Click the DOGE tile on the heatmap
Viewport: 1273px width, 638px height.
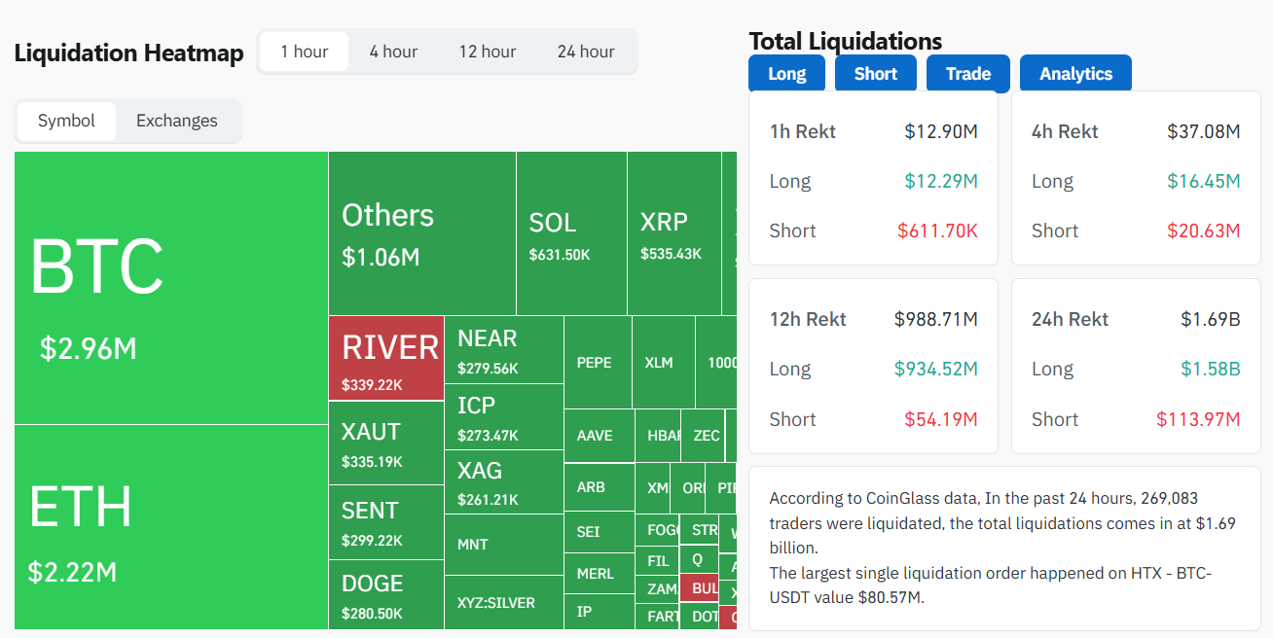point(385,593)
